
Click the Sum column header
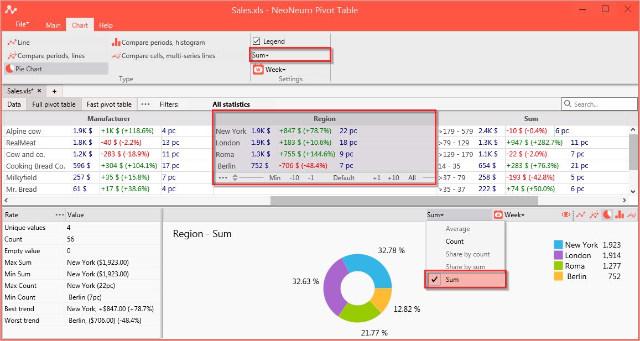tap(531, 119)
